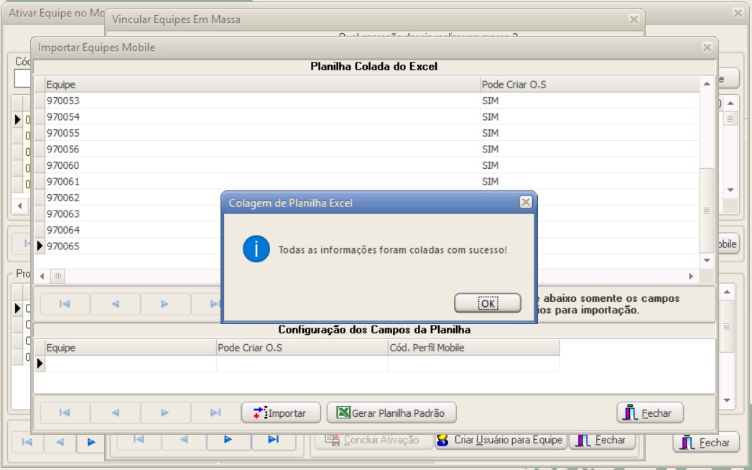Go to last record beside Importar button
The height and width of the screenshot is (470, 752).
click(x=215, y=413)
